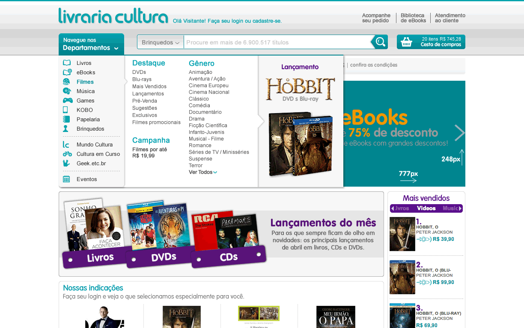Click the eBooks icon in departments
524x328 pixels.
(x=67, y=72)
